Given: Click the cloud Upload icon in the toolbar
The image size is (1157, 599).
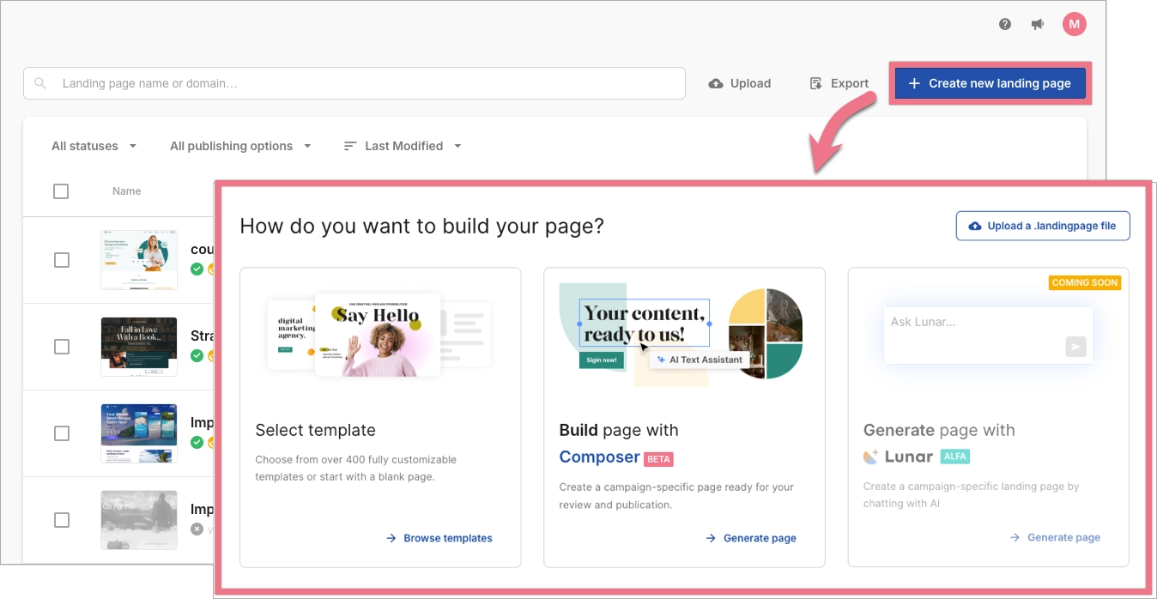Looking at the screenshot, I should click(x=715, y=83).
